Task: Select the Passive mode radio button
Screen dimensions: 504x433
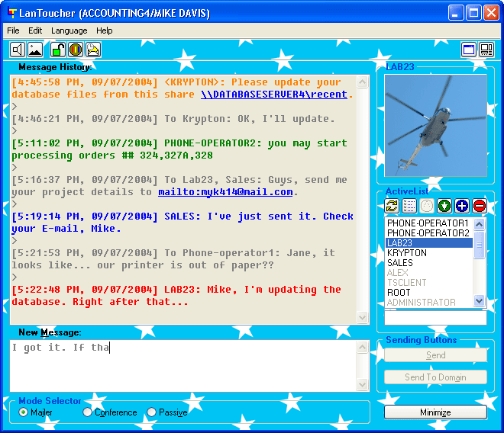Action: [x=151, y=412]
